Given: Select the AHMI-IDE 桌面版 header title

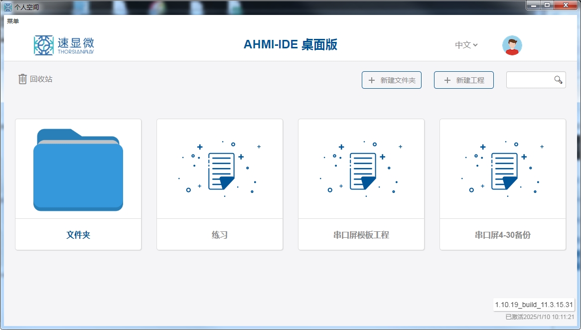Looking at the screenshot, I should click(290, 44).
